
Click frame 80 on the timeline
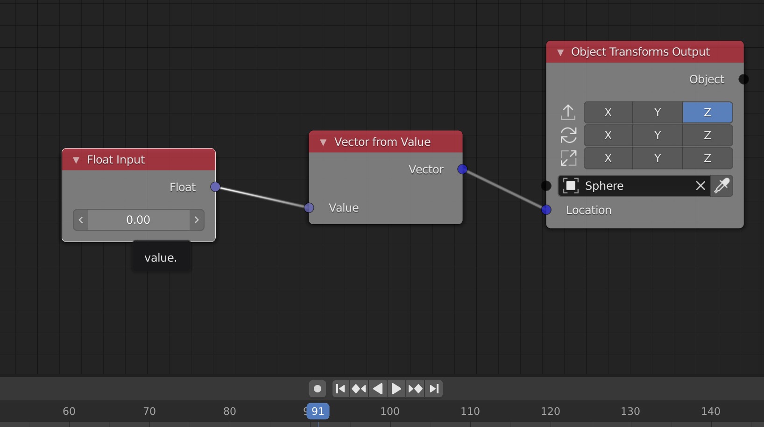[x=230, y=411]
